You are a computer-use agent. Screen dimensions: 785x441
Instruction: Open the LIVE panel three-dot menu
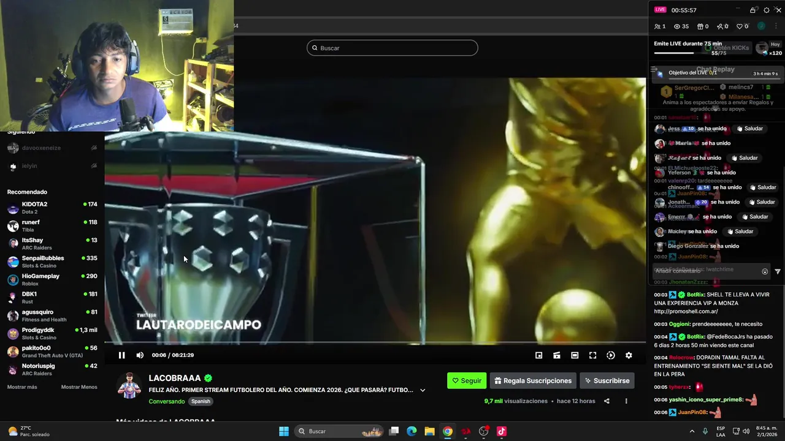[x=775, y=26]
